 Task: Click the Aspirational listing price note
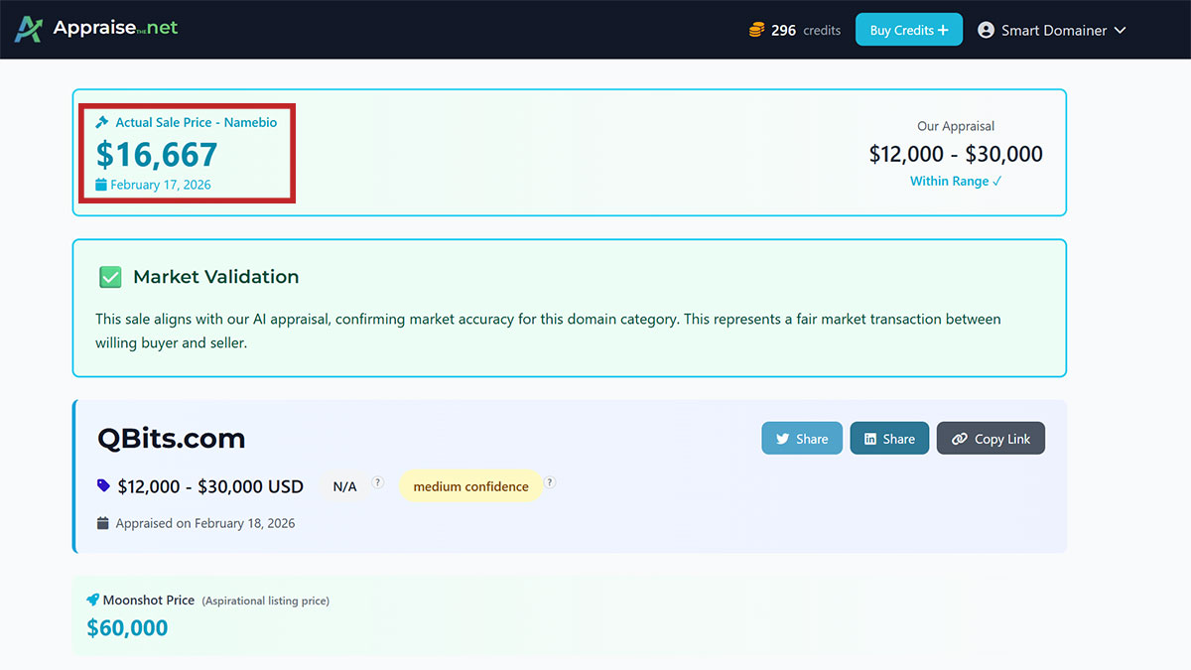click(x=266, y=601)
